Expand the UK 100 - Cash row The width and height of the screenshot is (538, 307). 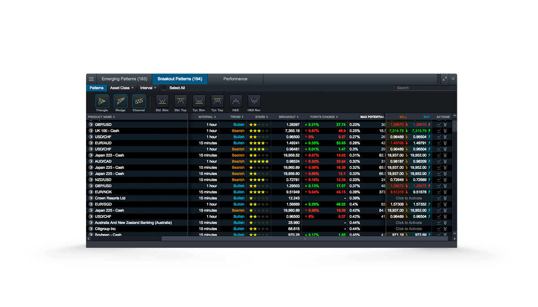(x=91, y=131)
